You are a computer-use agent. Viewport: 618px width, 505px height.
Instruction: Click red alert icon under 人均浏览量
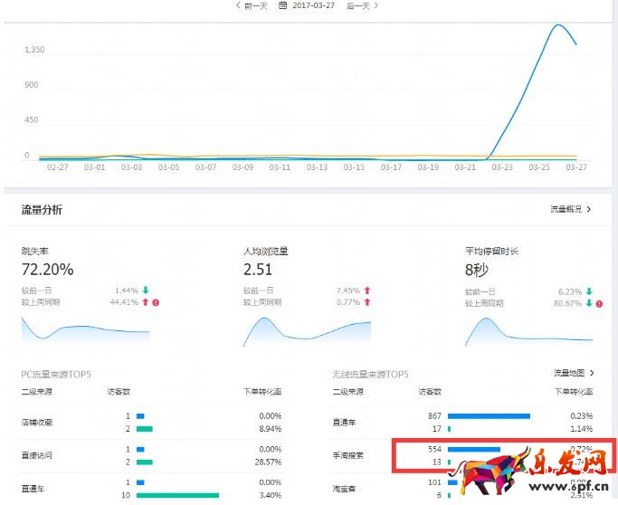click(378, 302)
